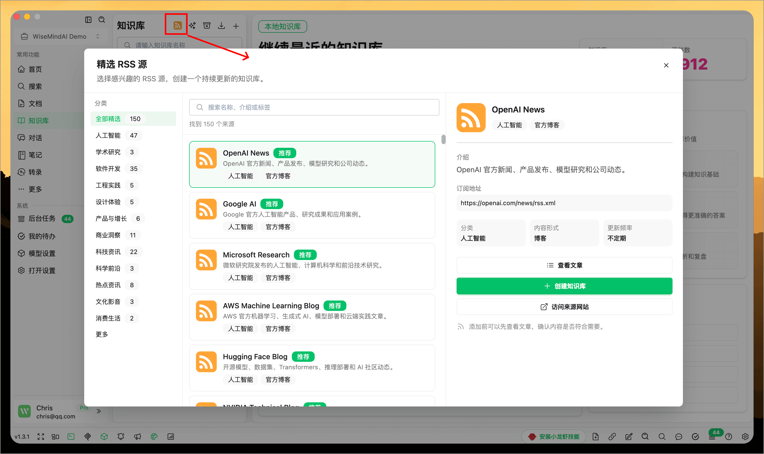Viewport: 764px width, 454px height.
Task: Click 安装小龙虾技能 button in status bar
Action: (554, 437)
